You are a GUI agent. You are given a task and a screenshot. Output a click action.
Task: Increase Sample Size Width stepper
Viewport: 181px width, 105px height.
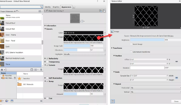(x=167, y=75)
